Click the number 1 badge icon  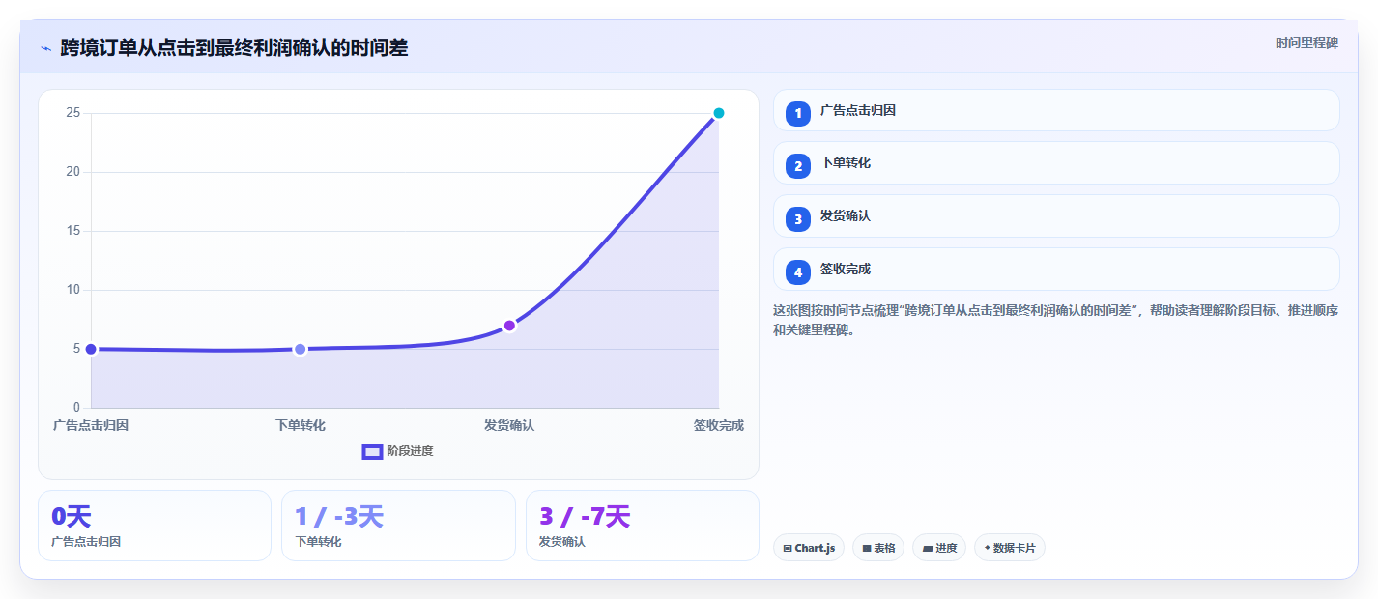(798, 114)
